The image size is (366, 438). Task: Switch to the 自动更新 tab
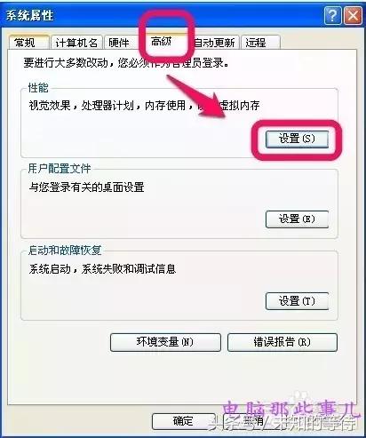(216, 43)
